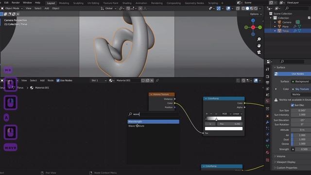
Task: Click the ColorRamp white color swatch
Action: click(x=224, y=128)
